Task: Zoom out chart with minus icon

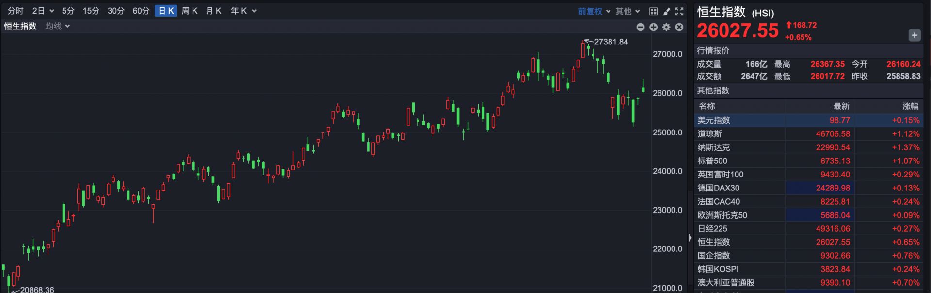Action: click(x=641, y=27)
